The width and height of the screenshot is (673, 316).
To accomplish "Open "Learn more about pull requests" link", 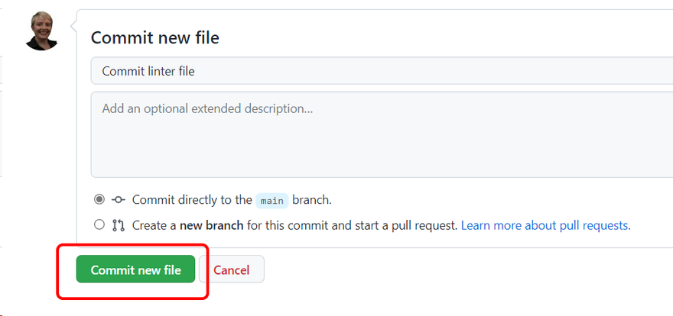I will tap(545, 225).
